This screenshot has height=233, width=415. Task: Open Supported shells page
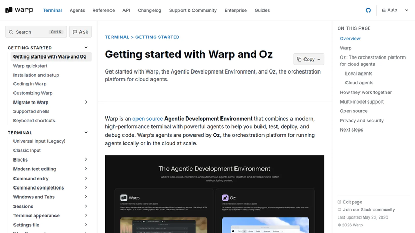(x=31, y=111)
